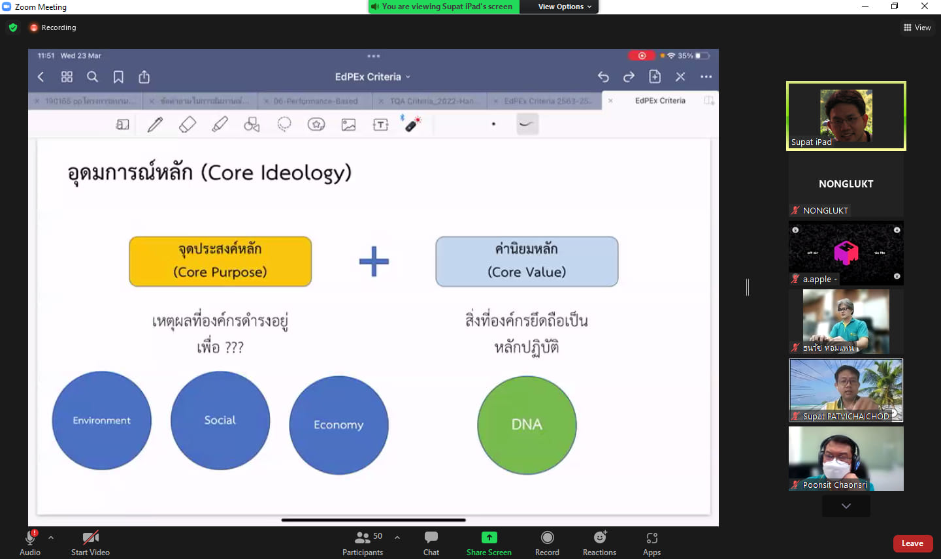Click the redo arrow icon
The width and height of the screenshot is (941, 559).
[x=629, y=77]
